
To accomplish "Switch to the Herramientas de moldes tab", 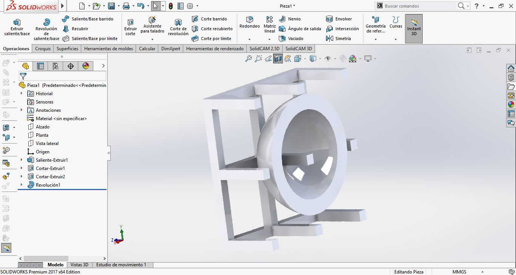I will [108, 49].
